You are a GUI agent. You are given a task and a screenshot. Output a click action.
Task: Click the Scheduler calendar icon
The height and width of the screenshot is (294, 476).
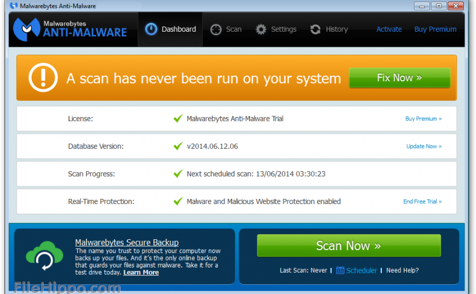click(x=340, y=270)
